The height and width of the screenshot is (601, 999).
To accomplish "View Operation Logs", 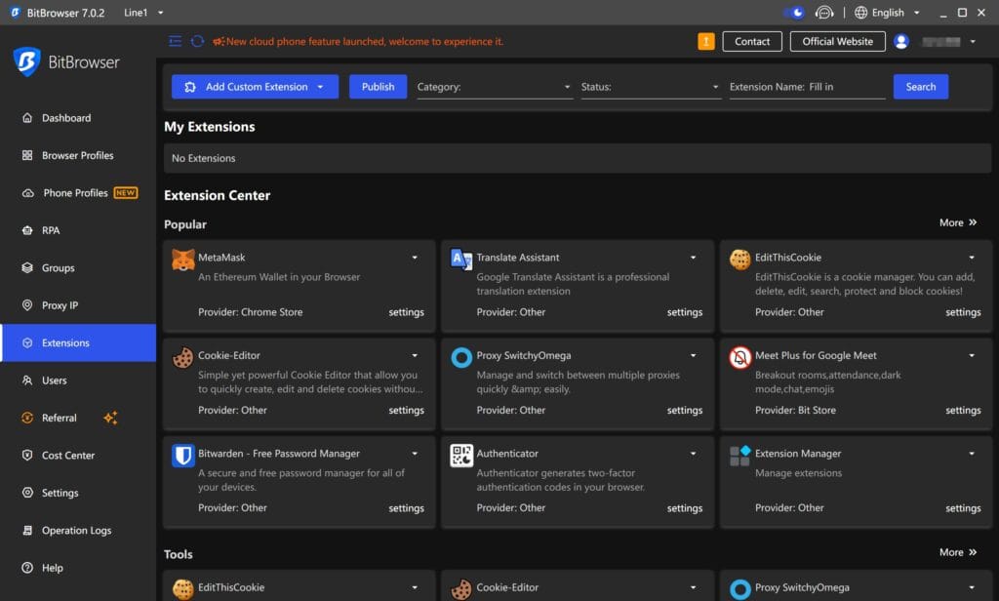I will (x=78, y=530).
